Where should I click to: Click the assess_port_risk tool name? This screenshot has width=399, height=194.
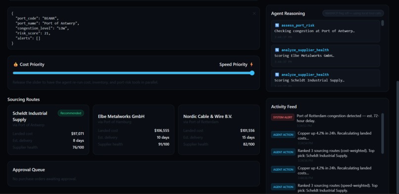pos(298,25)
